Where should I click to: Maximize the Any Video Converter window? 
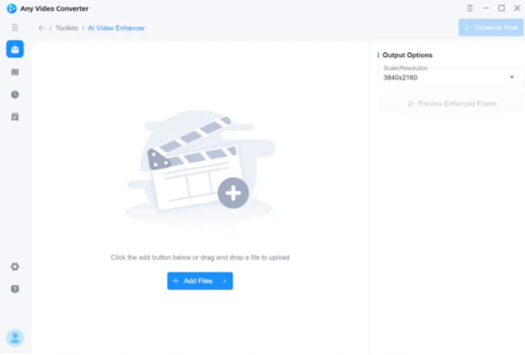click(502, 8)
